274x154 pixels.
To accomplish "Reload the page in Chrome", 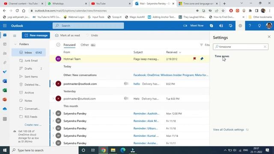I will coord(17,11).
